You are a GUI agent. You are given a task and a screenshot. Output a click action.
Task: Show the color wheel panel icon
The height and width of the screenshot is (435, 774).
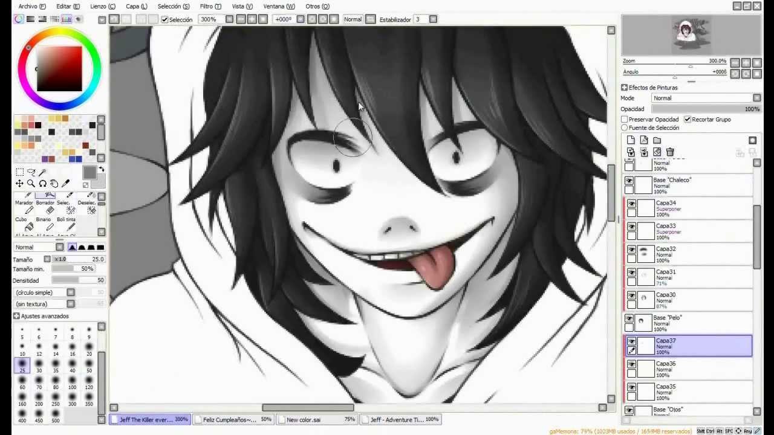(x=19, y=19)
